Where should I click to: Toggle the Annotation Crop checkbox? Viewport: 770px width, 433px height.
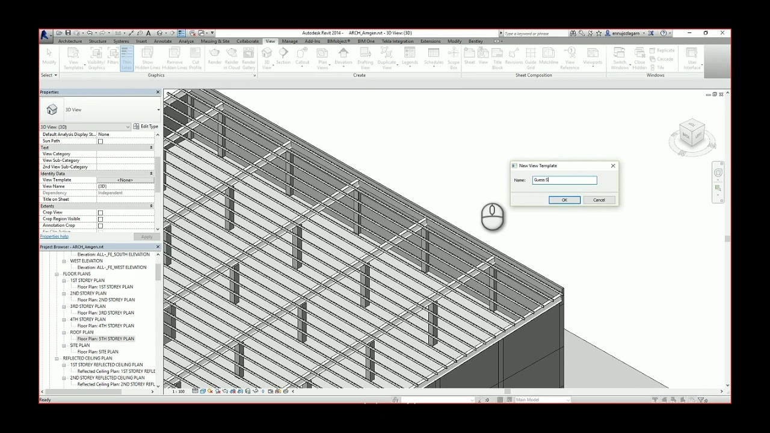click(x=100, y=226)
